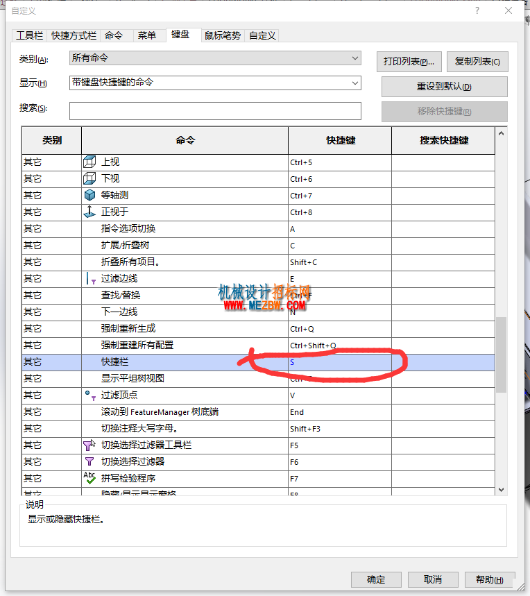Select the 查找/替换 row
This screenshot has height=596, width=530.
pos(258,296)
